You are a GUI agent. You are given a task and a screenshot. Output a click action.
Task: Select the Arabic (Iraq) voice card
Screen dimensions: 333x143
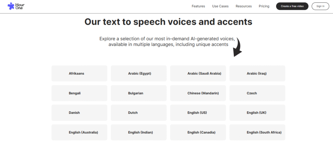click(257, 74)
